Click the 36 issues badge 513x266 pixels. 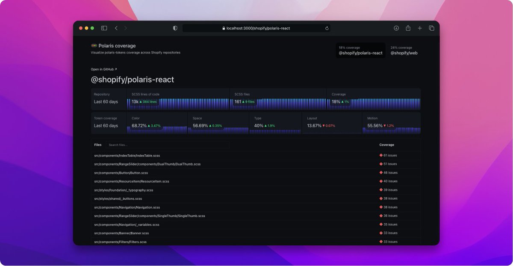(389, 216)
